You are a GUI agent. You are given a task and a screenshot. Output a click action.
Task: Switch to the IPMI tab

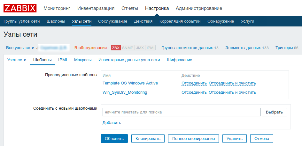click(x=63, y=60)
